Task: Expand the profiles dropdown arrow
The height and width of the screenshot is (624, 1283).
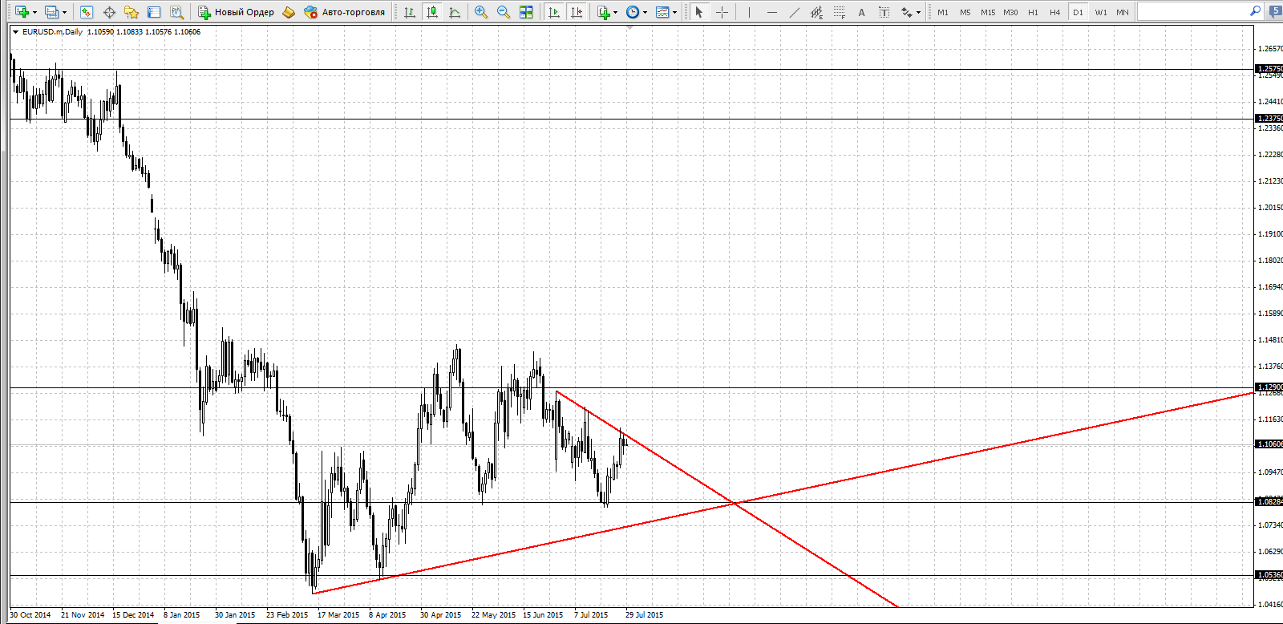Action: pos(64,12)
